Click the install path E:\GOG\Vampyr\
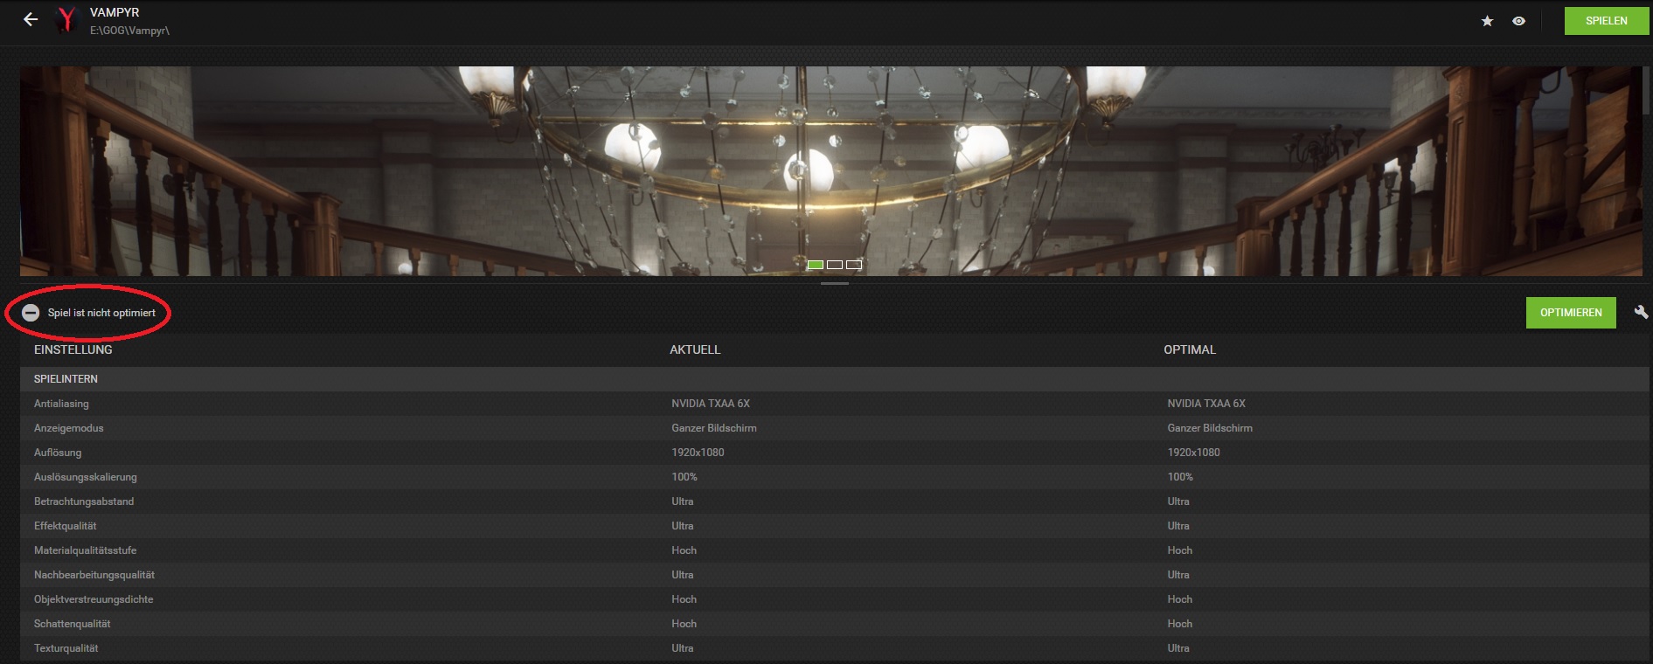Screen dimensions: 1653x664 pyautogui.click(x=129, y=31)
